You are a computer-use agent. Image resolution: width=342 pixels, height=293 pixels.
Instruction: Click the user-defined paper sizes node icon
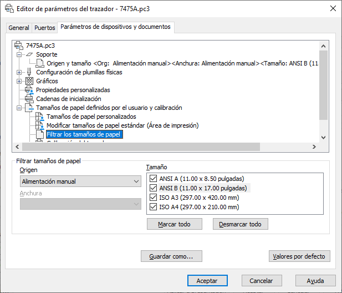[29, 108]
